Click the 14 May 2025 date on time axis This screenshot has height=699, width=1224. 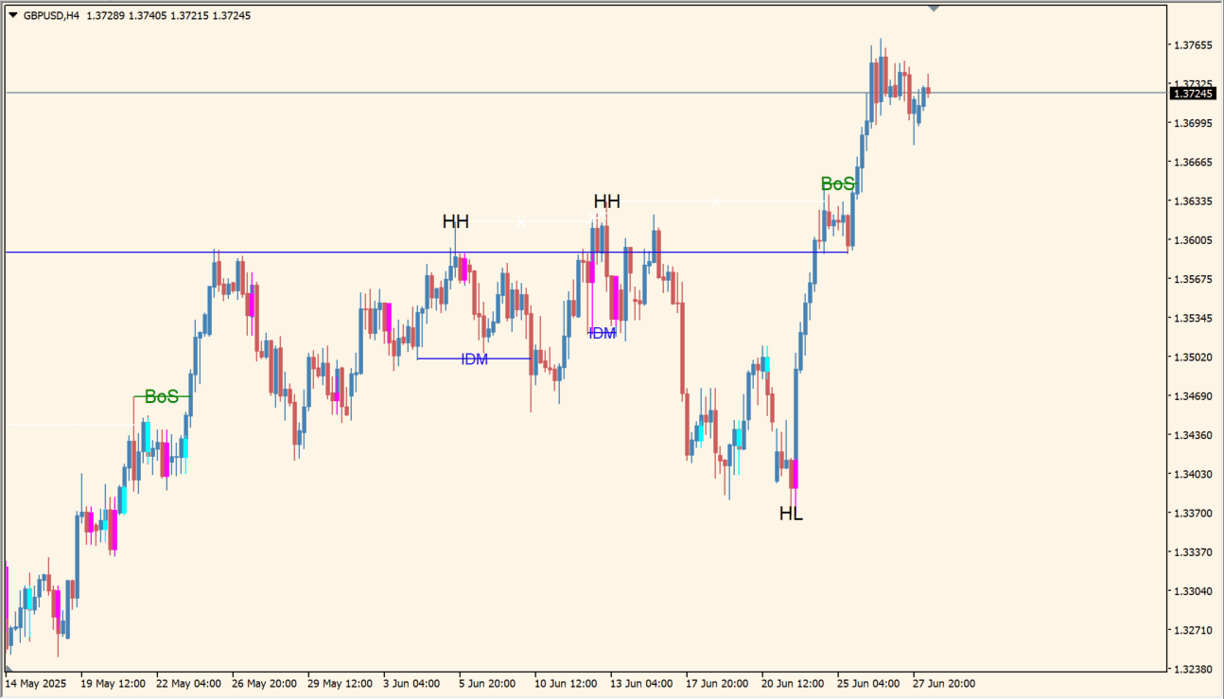click(x=35, y=683)
